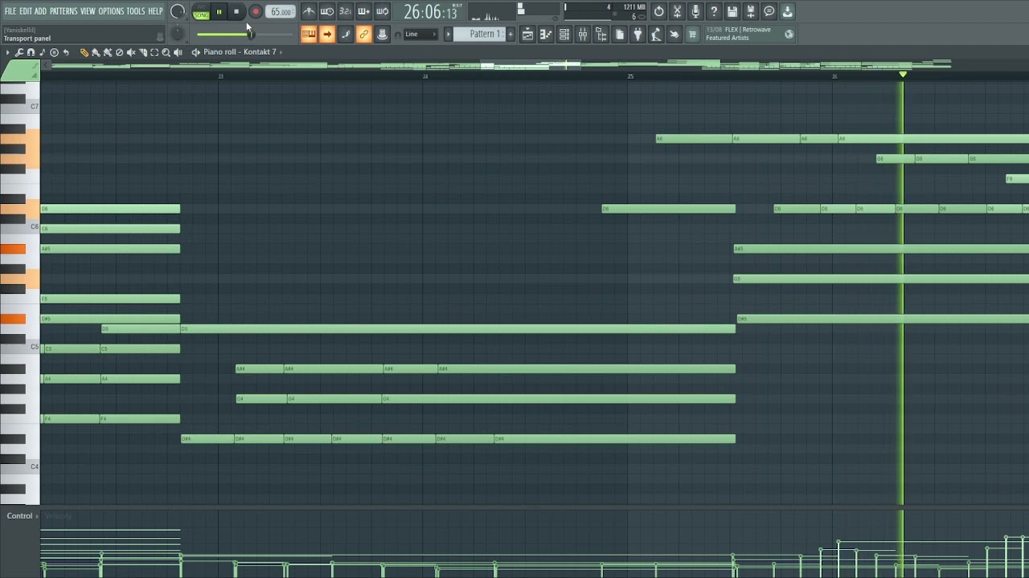This screenshot has width=1029, height=578.
Task: Click the save new version icon
Action: pyautogui.click(x=751, y=11)
